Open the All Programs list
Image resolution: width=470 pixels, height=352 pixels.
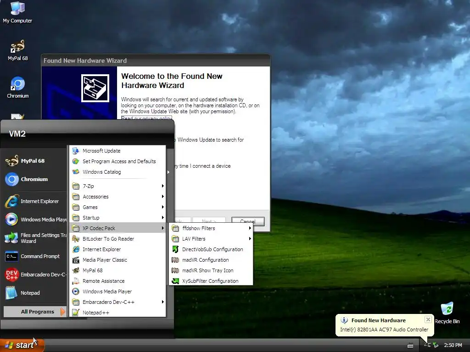[x=34, y=312]
